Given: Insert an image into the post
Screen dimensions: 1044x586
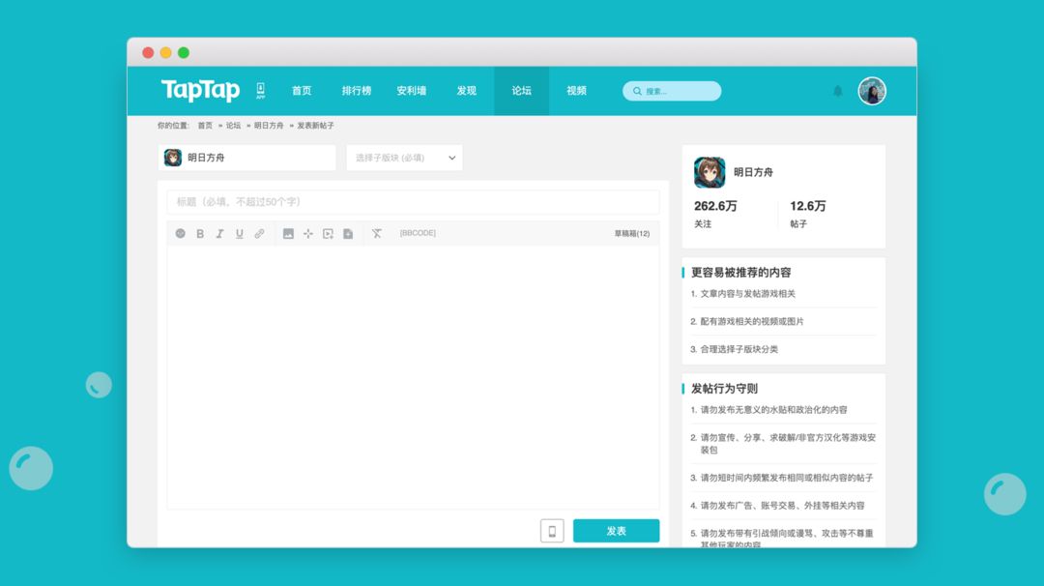Looking at the screenshot, I should coord(288,234).
